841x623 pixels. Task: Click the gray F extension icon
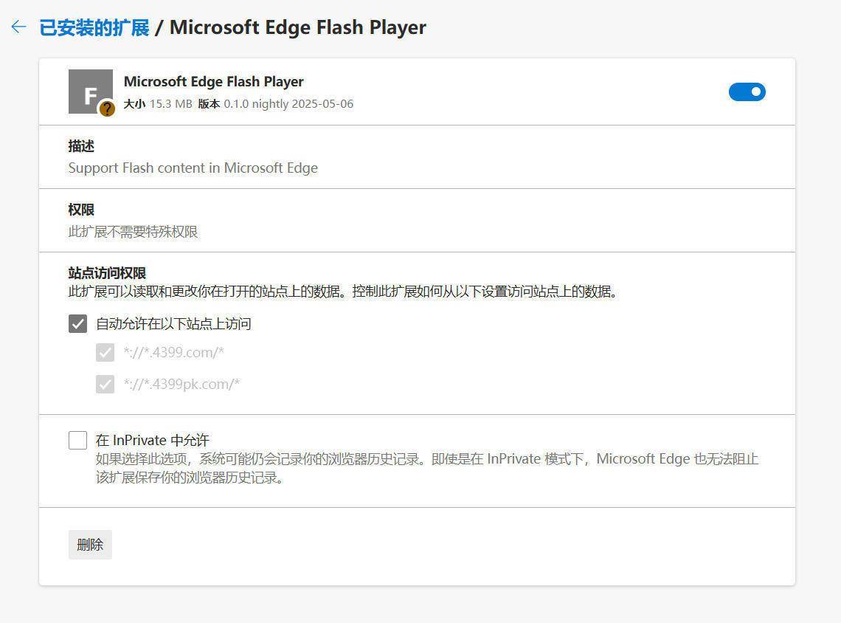(x=91, y=92)
